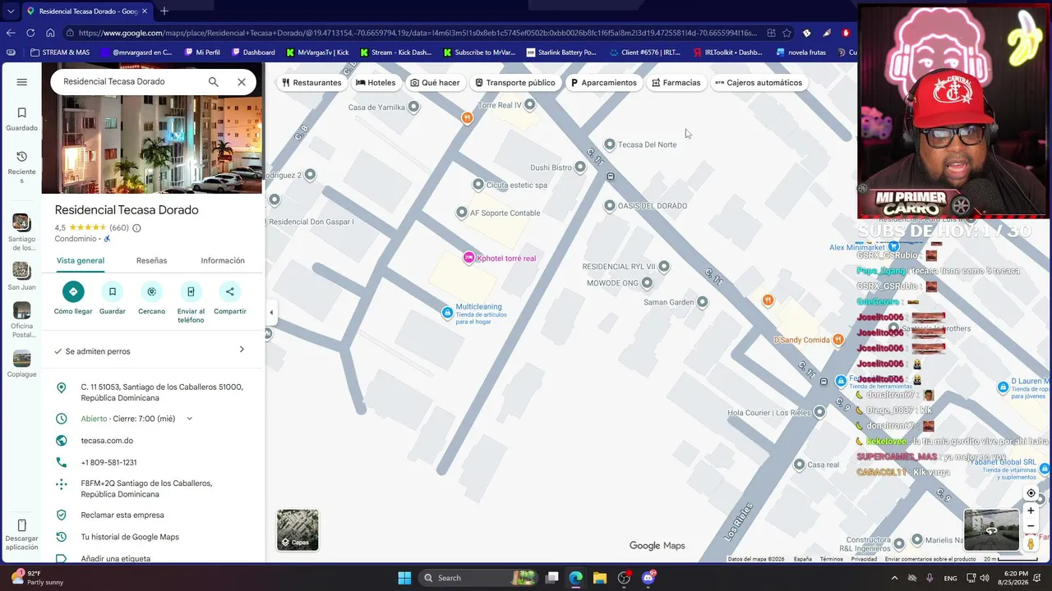Click the Kphotel torré real pin
The width and height of the screenshot is (1052, 591).
[468, 259]
